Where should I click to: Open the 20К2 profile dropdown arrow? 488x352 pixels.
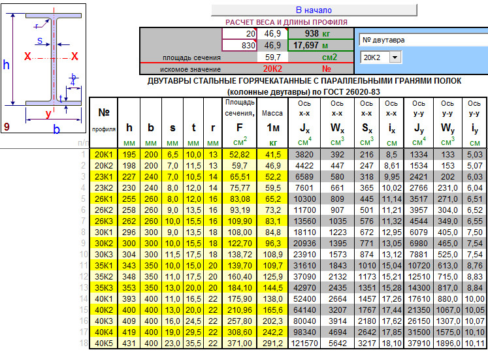(x=395, y=57)
